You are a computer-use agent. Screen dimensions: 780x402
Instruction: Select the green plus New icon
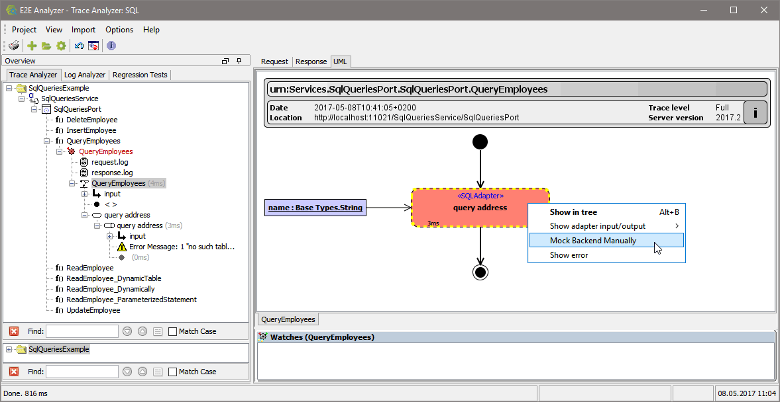click(30, 46)
